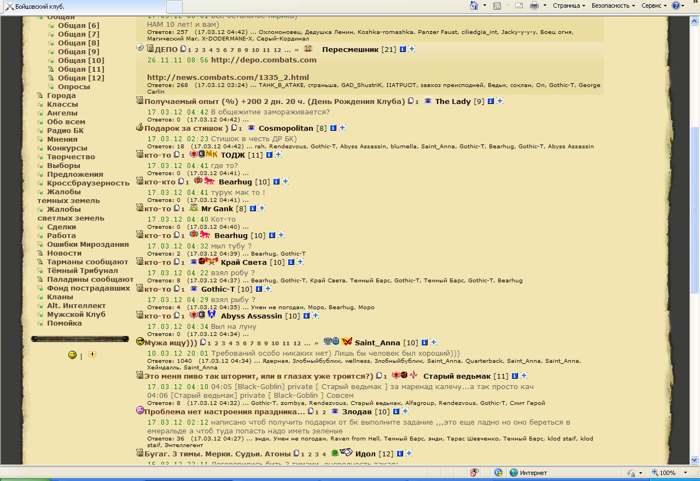This screenshot has width=700, height=481.
Task: Click the new tab button
Action: coord(174,6)
